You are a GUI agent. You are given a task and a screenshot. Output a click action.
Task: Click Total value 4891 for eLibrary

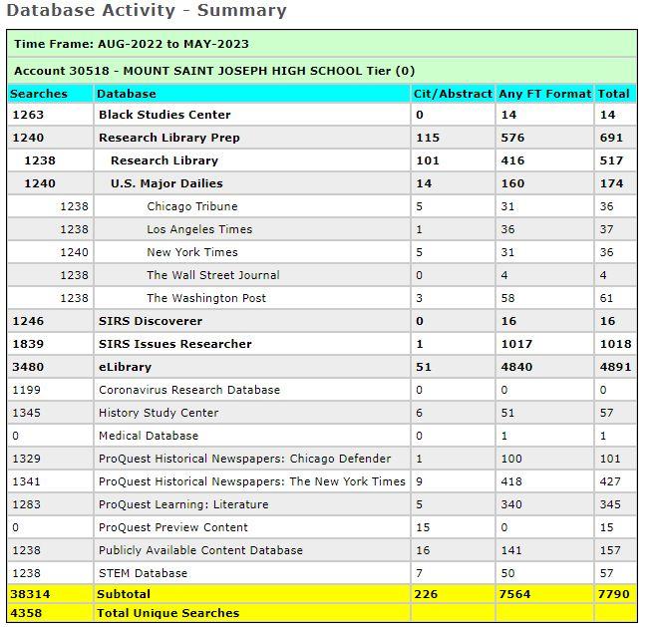(x=615, y=367)
